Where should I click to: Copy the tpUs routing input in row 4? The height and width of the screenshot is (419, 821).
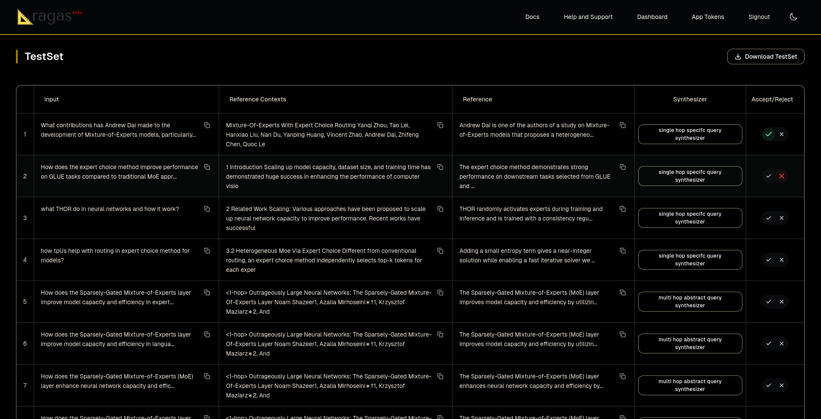(x=207, y=251)
